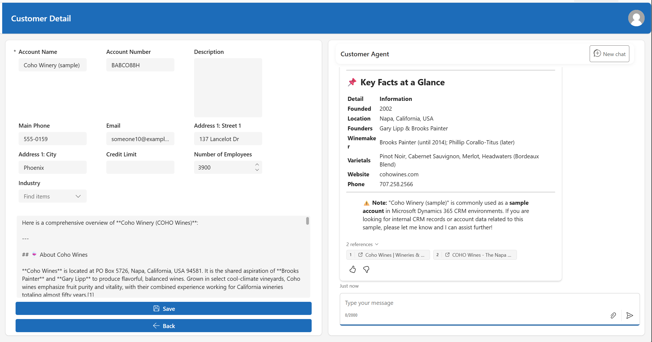652x342 pixels.
Task: Increase Number of Employees with up arrow
Action: (257, 165)
